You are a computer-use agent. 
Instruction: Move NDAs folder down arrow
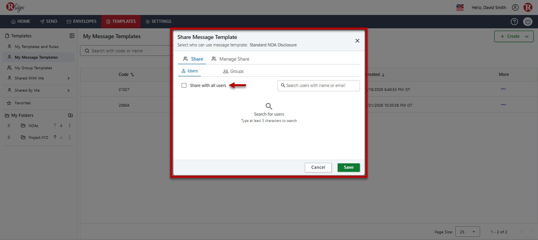click(x=61, y=126)
